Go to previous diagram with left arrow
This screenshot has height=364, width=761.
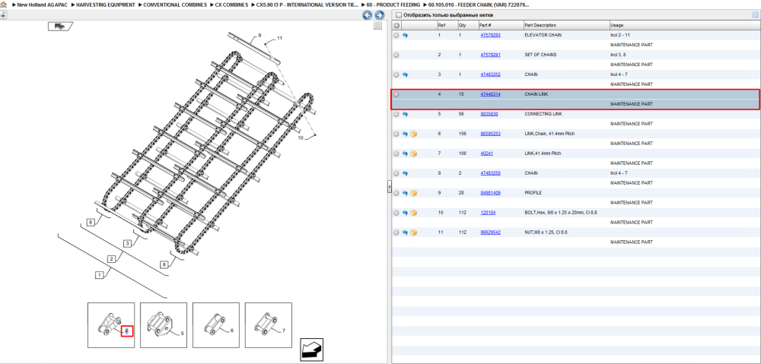coord(368,15)
